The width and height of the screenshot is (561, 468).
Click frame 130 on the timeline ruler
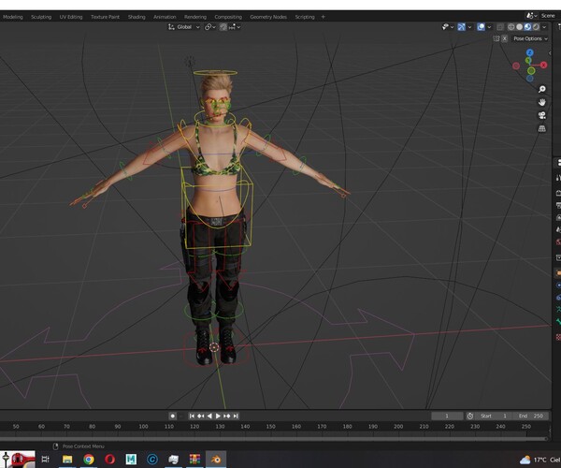[x=220, y=427]
